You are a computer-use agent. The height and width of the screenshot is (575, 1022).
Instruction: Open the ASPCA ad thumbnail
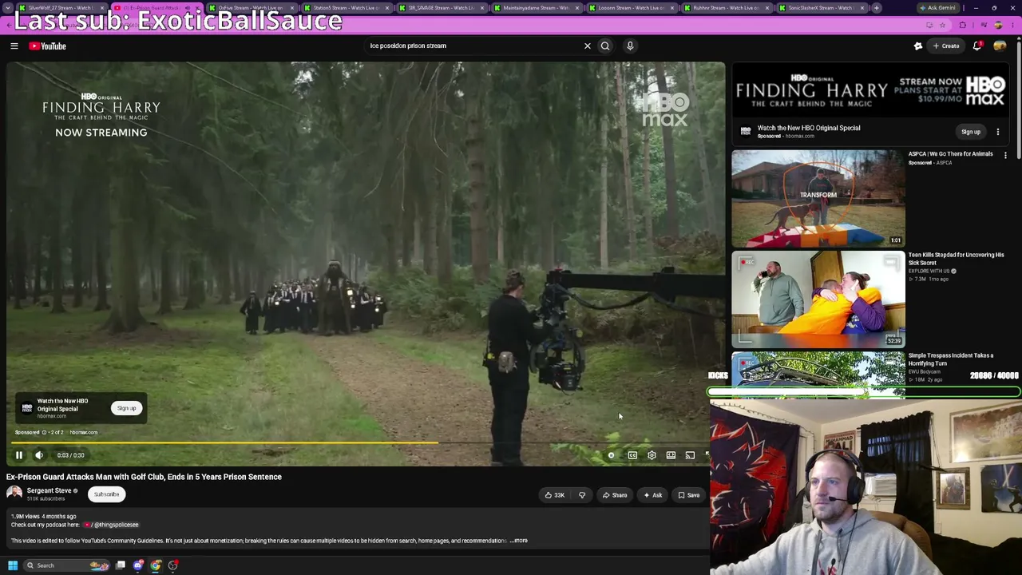818,199
